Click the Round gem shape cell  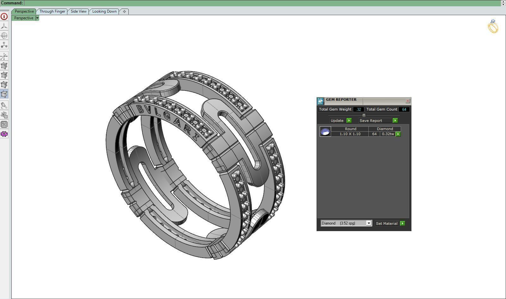[x=350, y=129]
